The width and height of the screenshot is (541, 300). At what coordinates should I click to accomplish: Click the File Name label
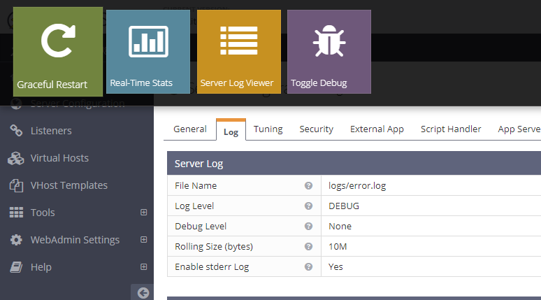[x=196, y=186]
